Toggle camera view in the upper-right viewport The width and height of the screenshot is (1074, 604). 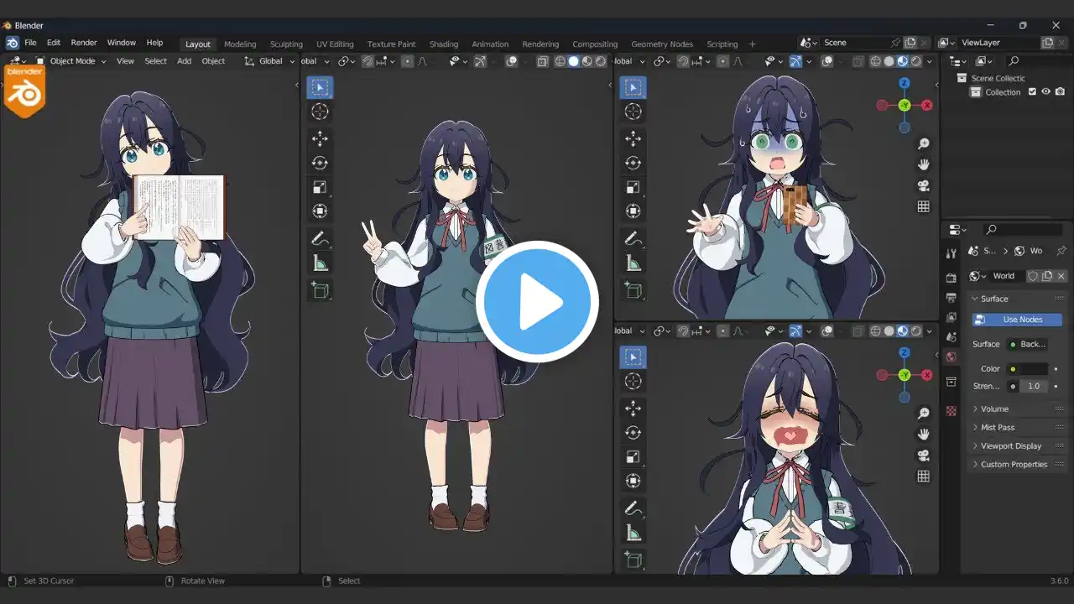click(924, 186)
